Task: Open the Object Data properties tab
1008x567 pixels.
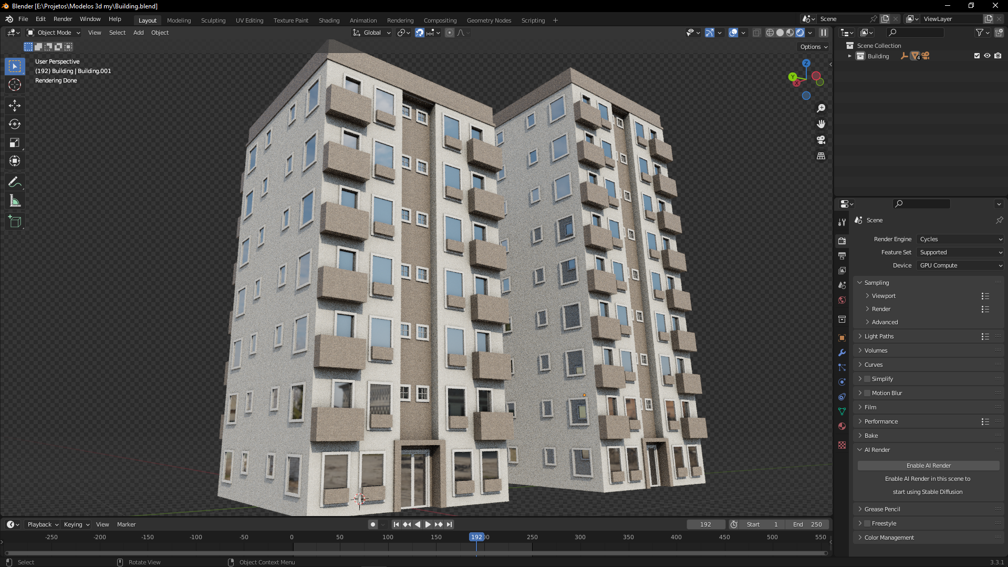Action: [842, 411]
